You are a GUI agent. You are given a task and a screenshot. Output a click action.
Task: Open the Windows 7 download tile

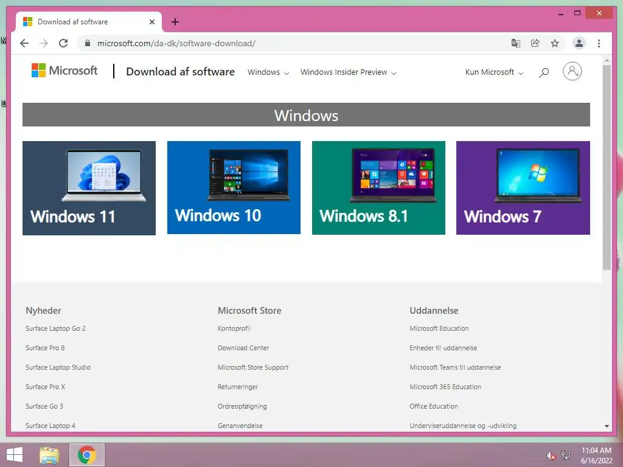click(x=523, y=187)
